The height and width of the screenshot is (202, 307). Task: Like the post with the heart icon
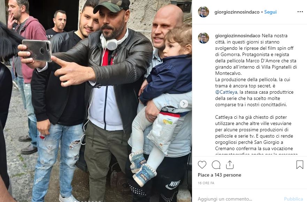(202, 165)
